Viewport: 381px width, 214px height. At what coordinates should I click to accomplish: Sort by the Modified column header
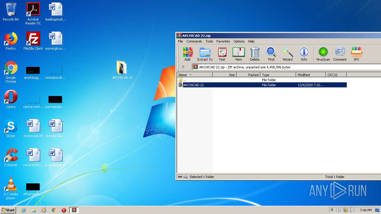coord(311,75)
